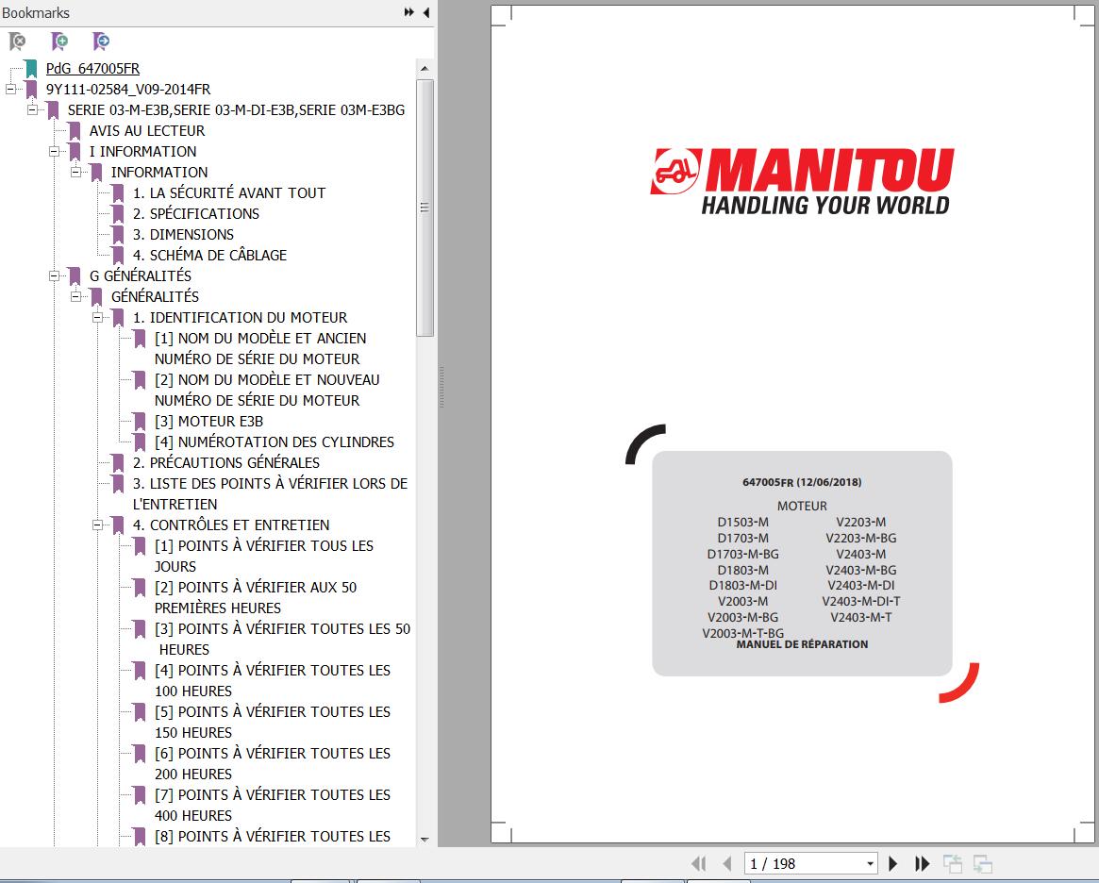
Task: Collapse the INFORMATION sub-node
Action: (x=75, y=173)
